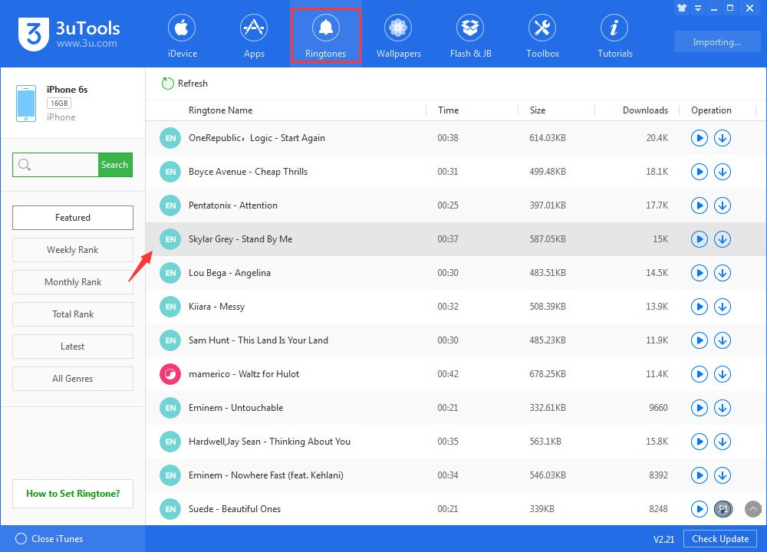Play OneRepublic Start Again ringtone
This screenshot has width=767, height=552.
699,138
